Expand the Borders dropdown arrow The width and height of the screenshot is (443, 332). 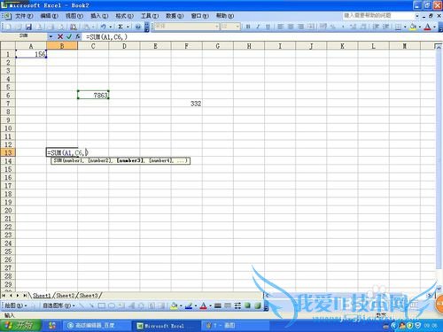(x=405, y=27)
